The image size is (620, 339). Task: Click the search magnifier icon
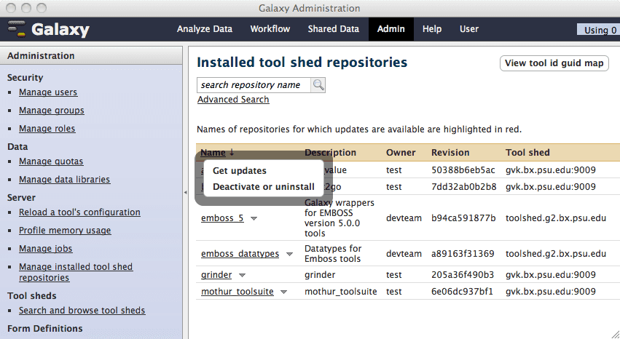[318, 85]
